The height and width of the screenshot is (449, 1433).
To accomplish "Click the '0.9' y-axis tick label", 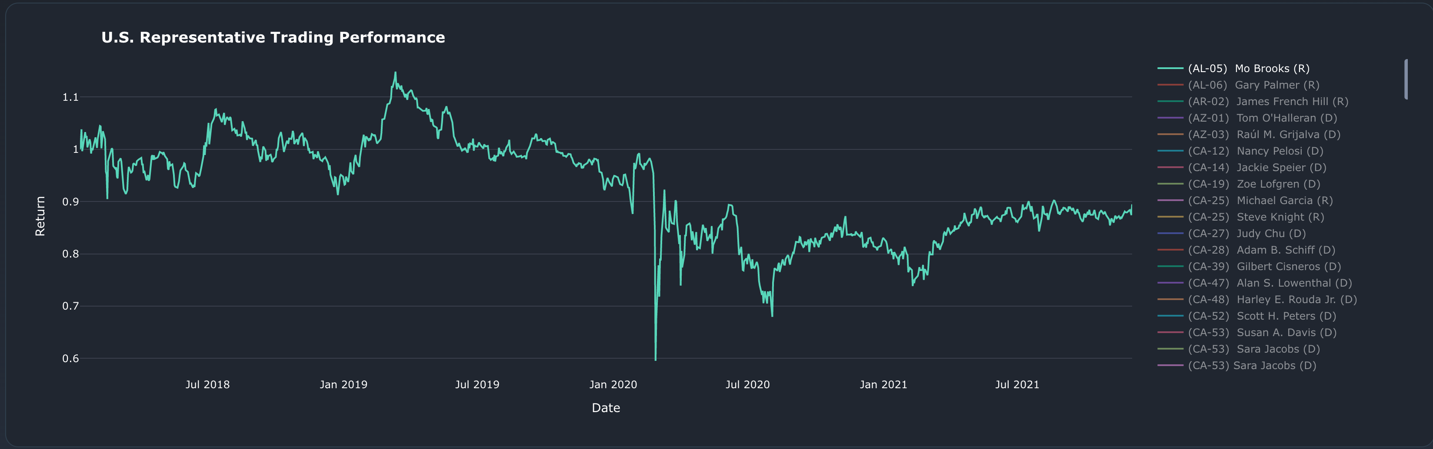I will pos(70,202).
